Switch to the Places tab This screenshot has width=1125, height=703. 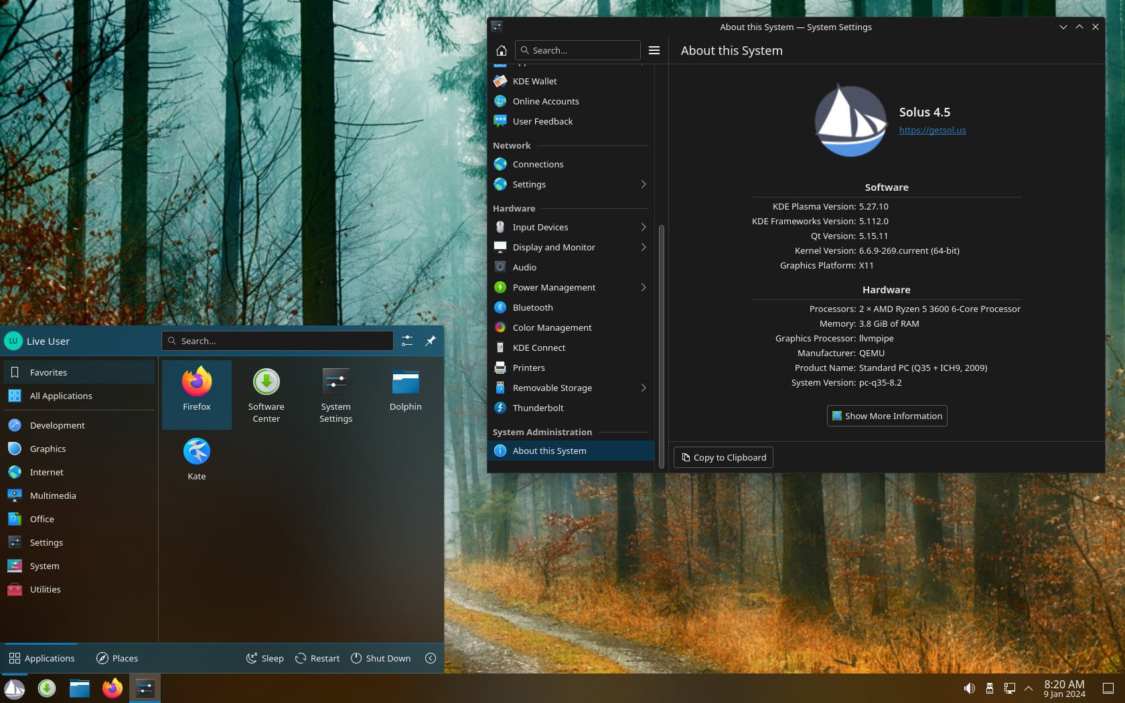(117, 658)
